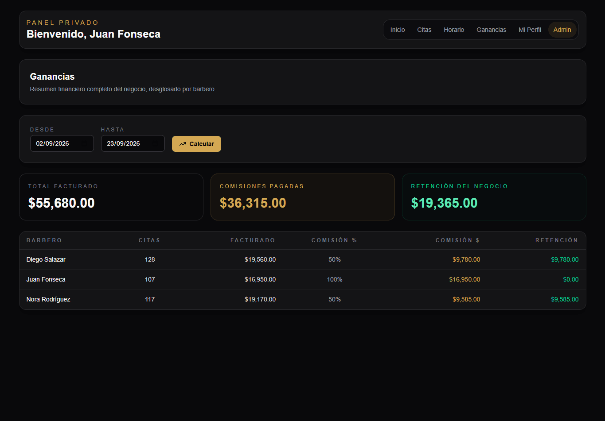The image size is (605, 421).
Task: Click the Ganancias section heading
Action: pyautogui.click(x=52, y=77)
